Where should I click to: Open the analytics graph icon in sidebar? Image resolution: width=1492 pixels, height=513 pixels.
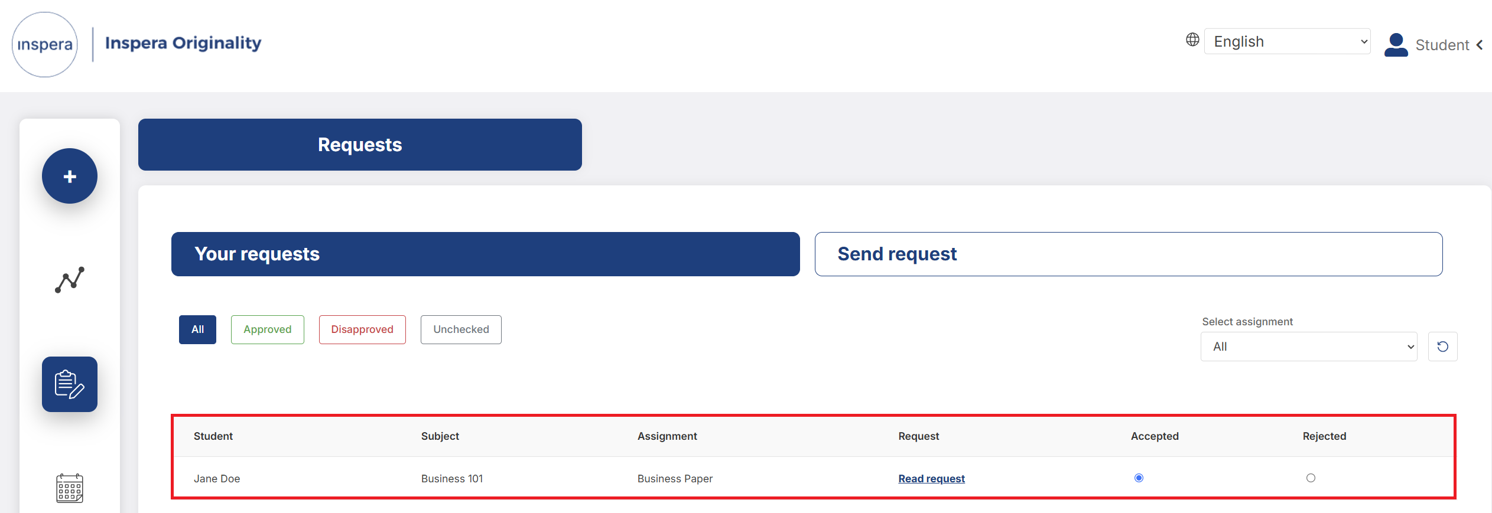[x=69, y=280]
